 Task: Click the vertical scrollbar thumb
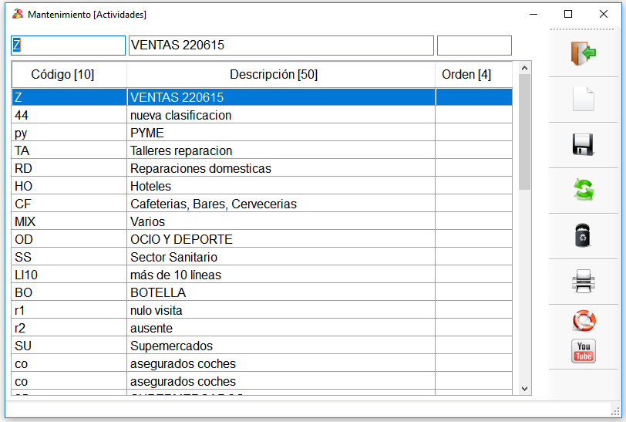point(524,132)
